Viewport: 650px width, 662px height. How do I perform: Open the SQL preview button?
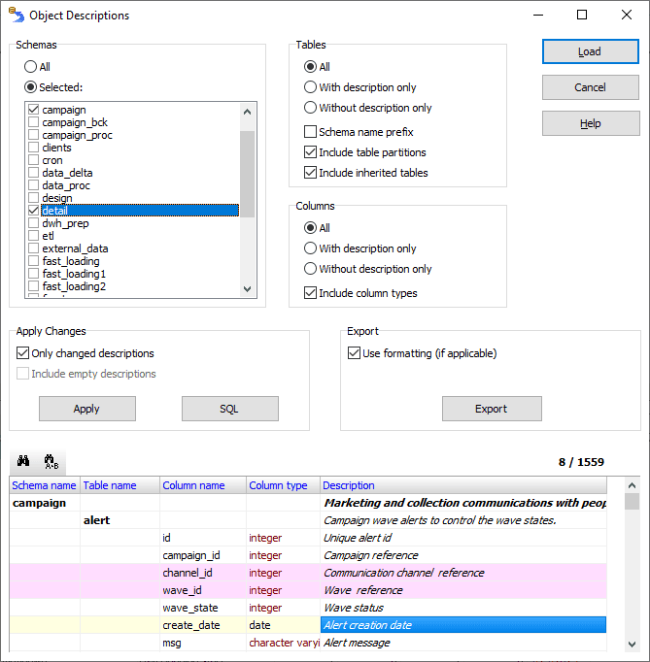pyautogui.click(x=229, y=409)
